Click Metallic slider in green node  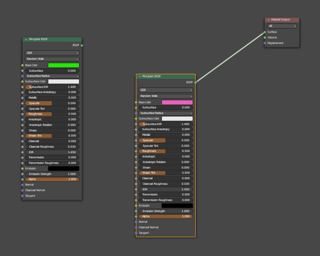[52, 98]
